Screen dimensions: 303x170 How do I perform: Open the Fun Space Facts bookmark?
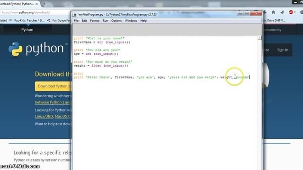(x=59, y=20)
